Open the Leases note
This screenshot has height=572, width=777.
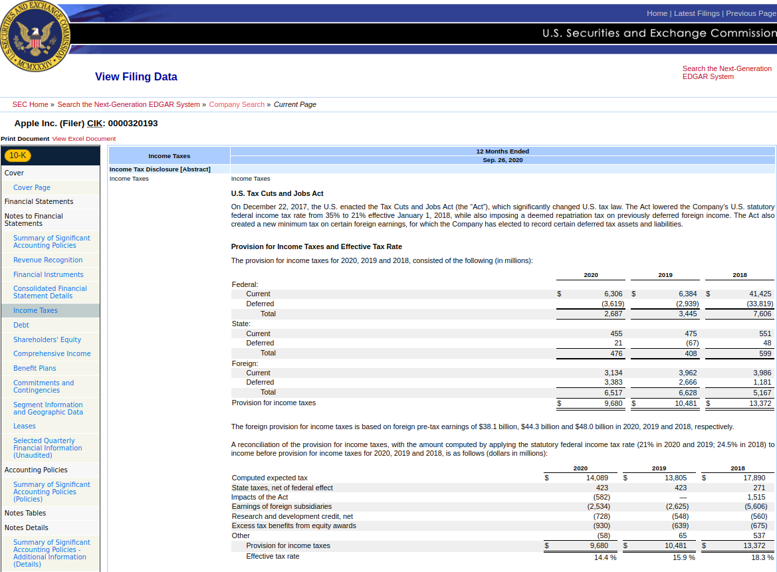point(25,426)
